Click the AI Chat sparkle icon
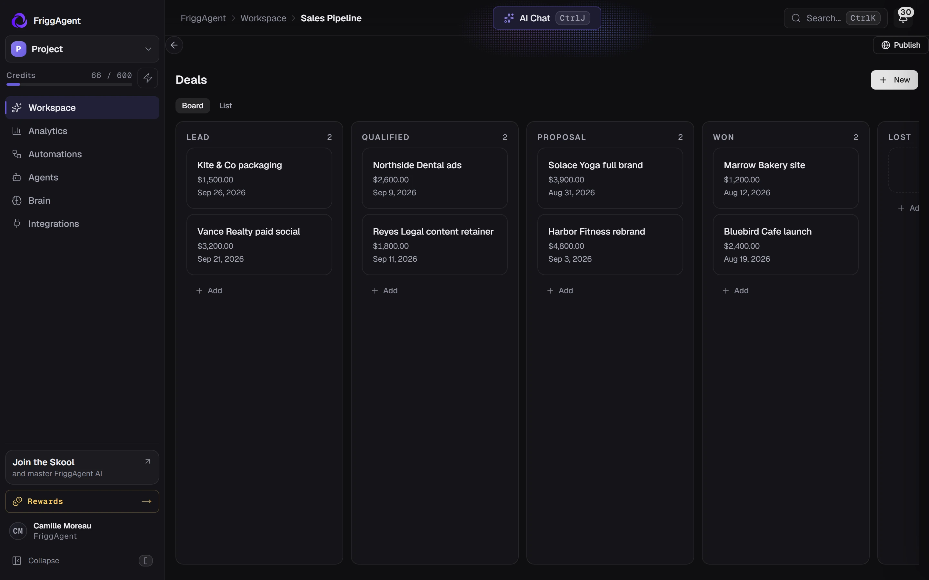 click(509, 18)
